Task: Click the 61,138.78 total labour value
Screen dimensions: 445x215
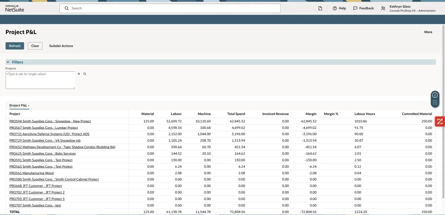Action: pyautogui.click(x=174, y=212)
